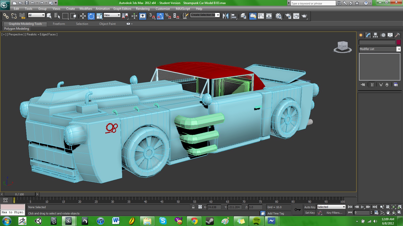Image resolution: width=403 pixels, height=226 pixels.
Task: Click the object color swatch
Action: point(398,42)
